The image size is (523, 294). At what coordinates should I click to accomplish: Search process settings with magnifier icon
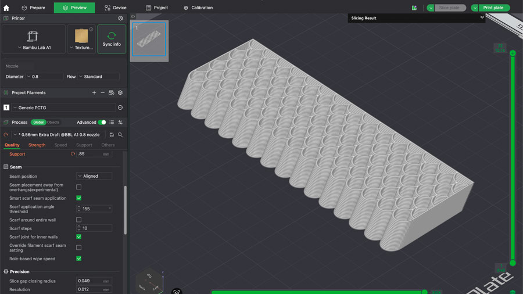point(120,135)
